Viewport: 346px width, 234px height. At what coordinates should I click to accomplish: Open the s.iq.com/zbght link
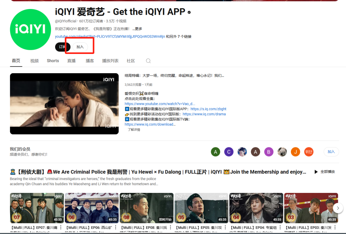[208, 109]
